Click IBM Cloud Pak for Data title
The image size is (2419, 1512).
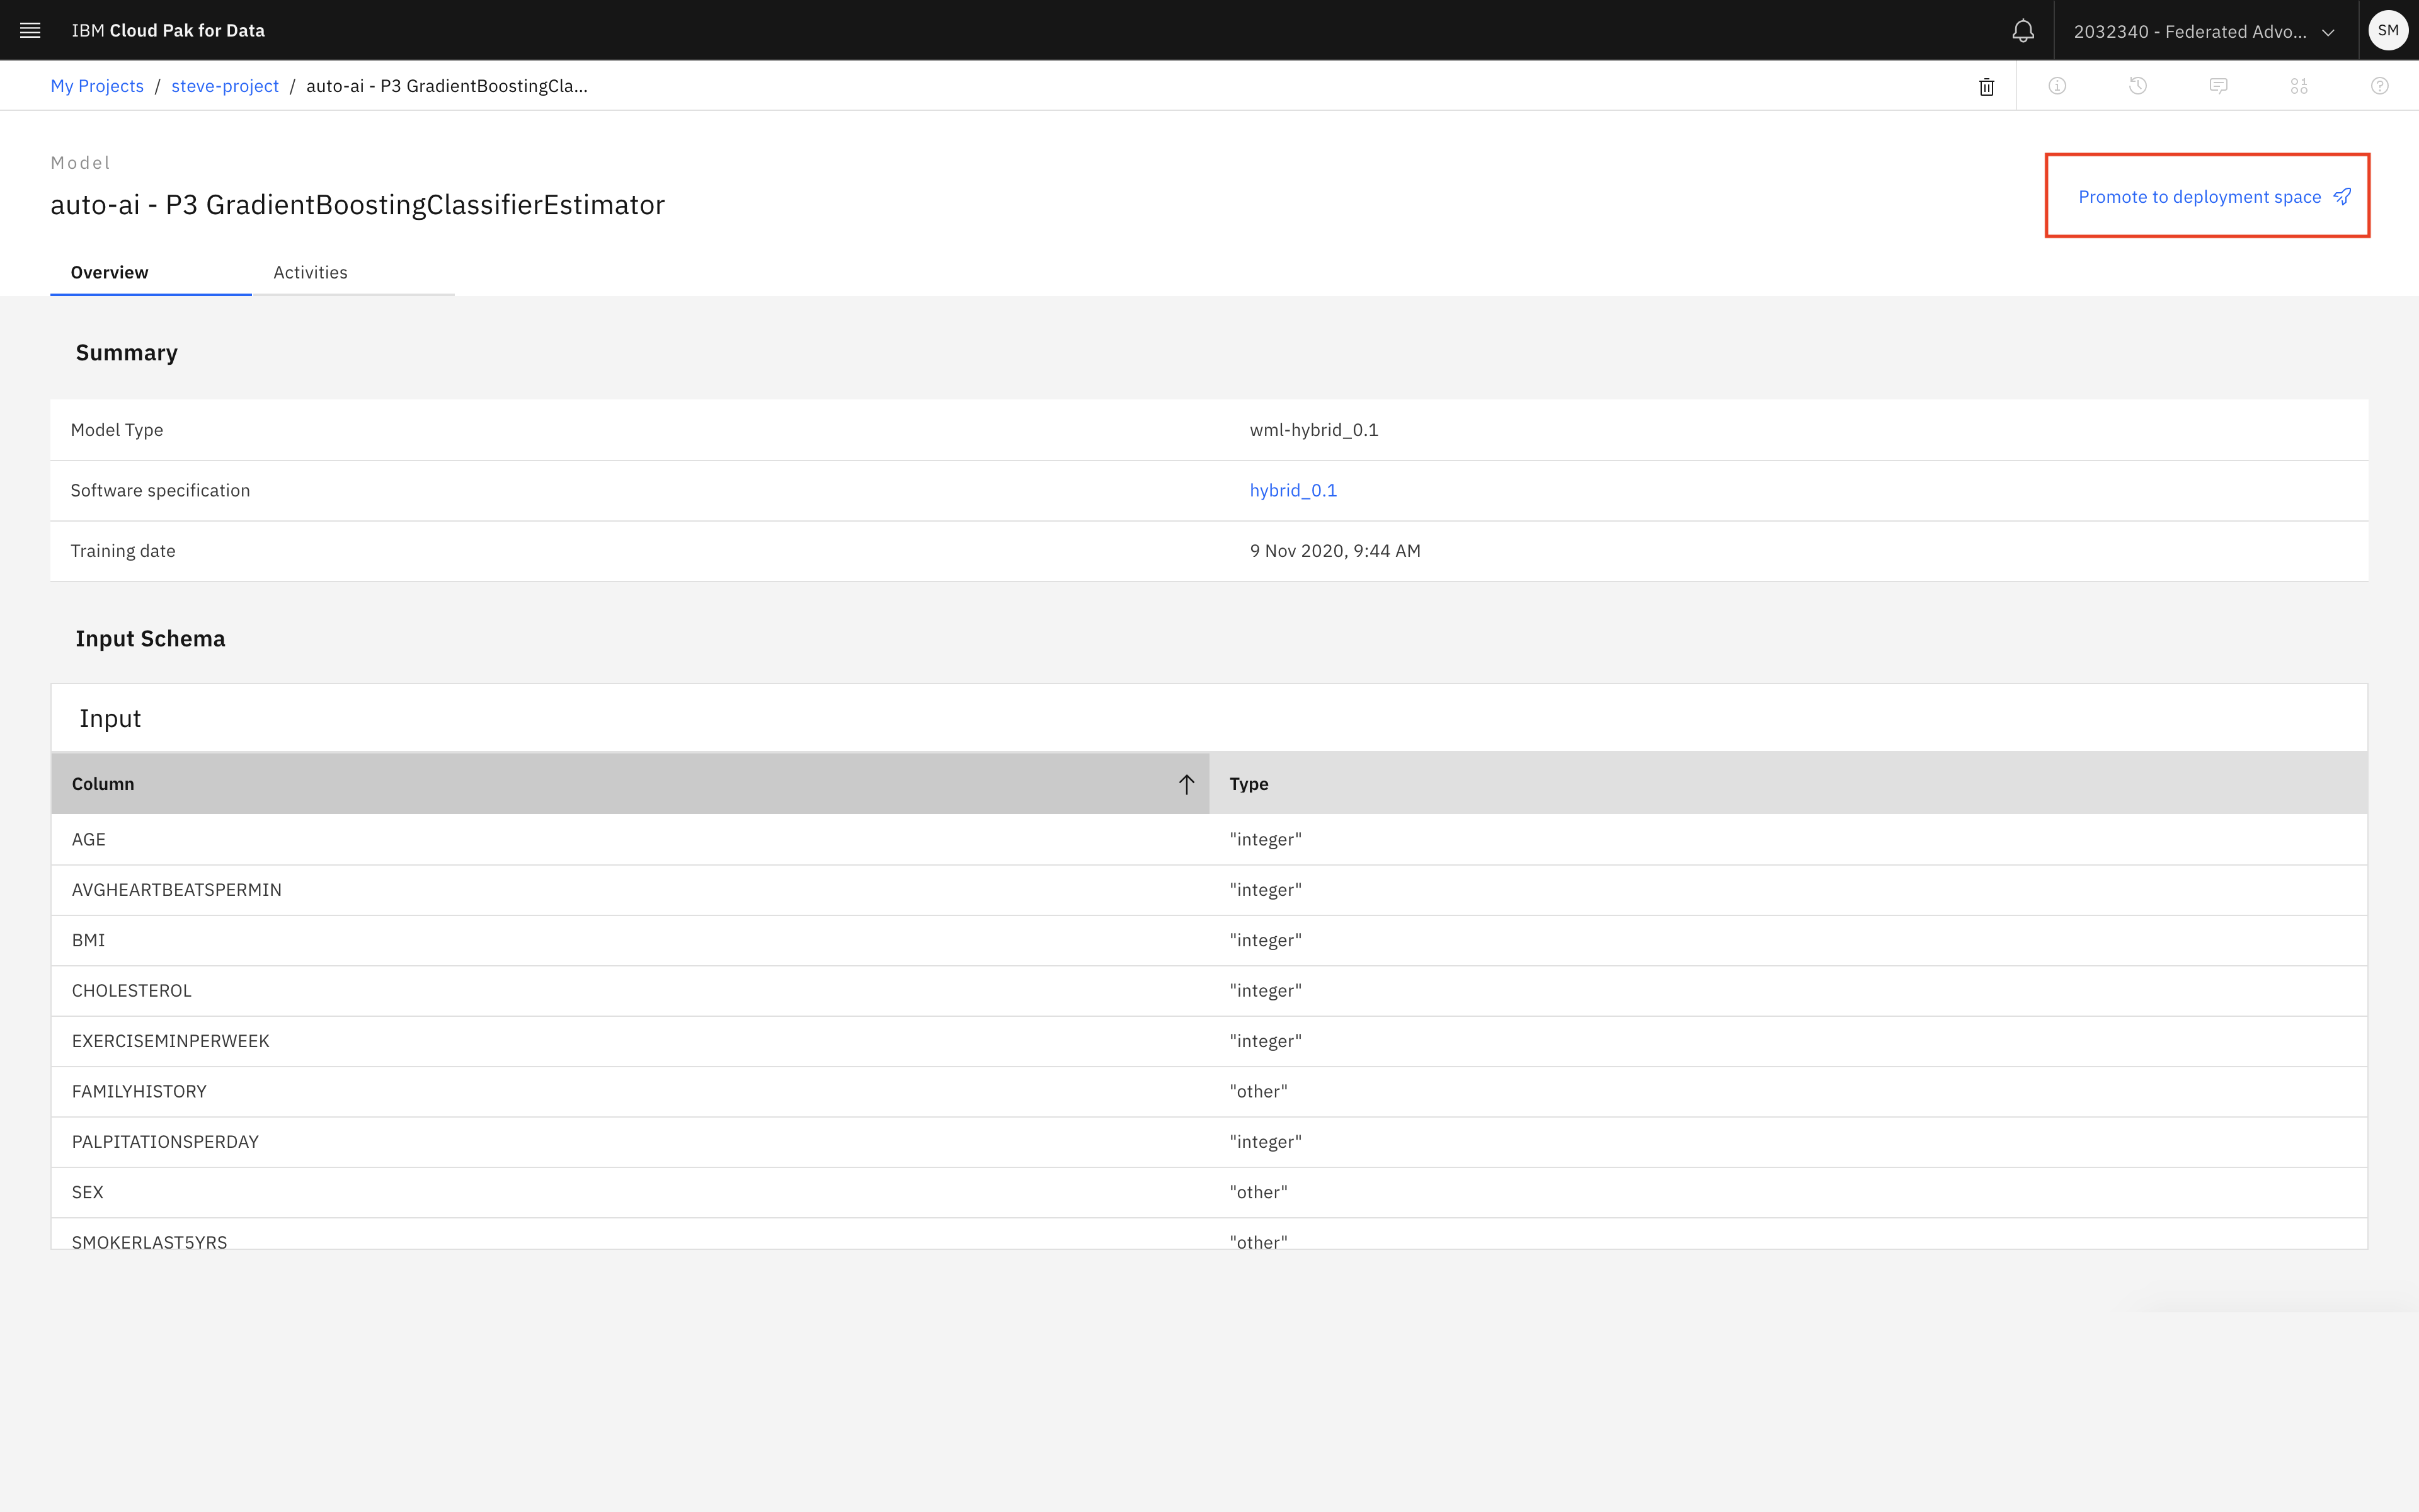pos(168,30)
